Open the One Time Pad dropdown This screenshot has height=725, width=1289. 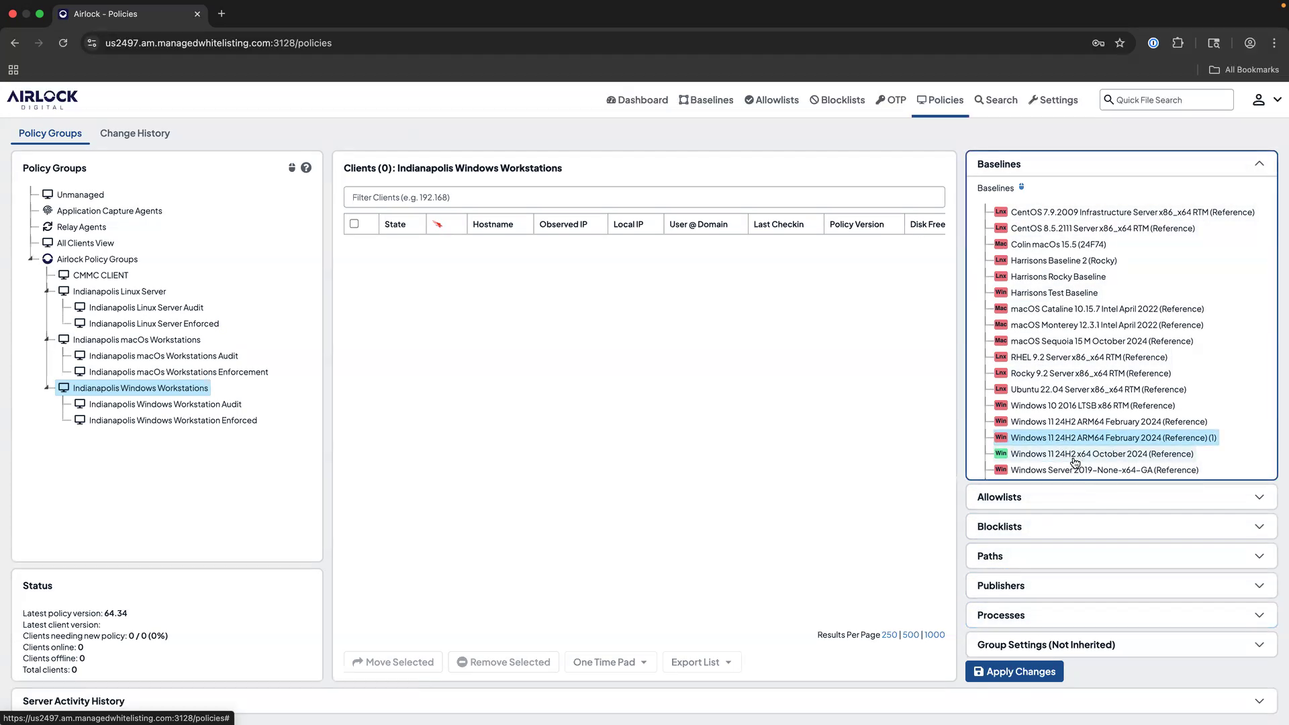610,662
